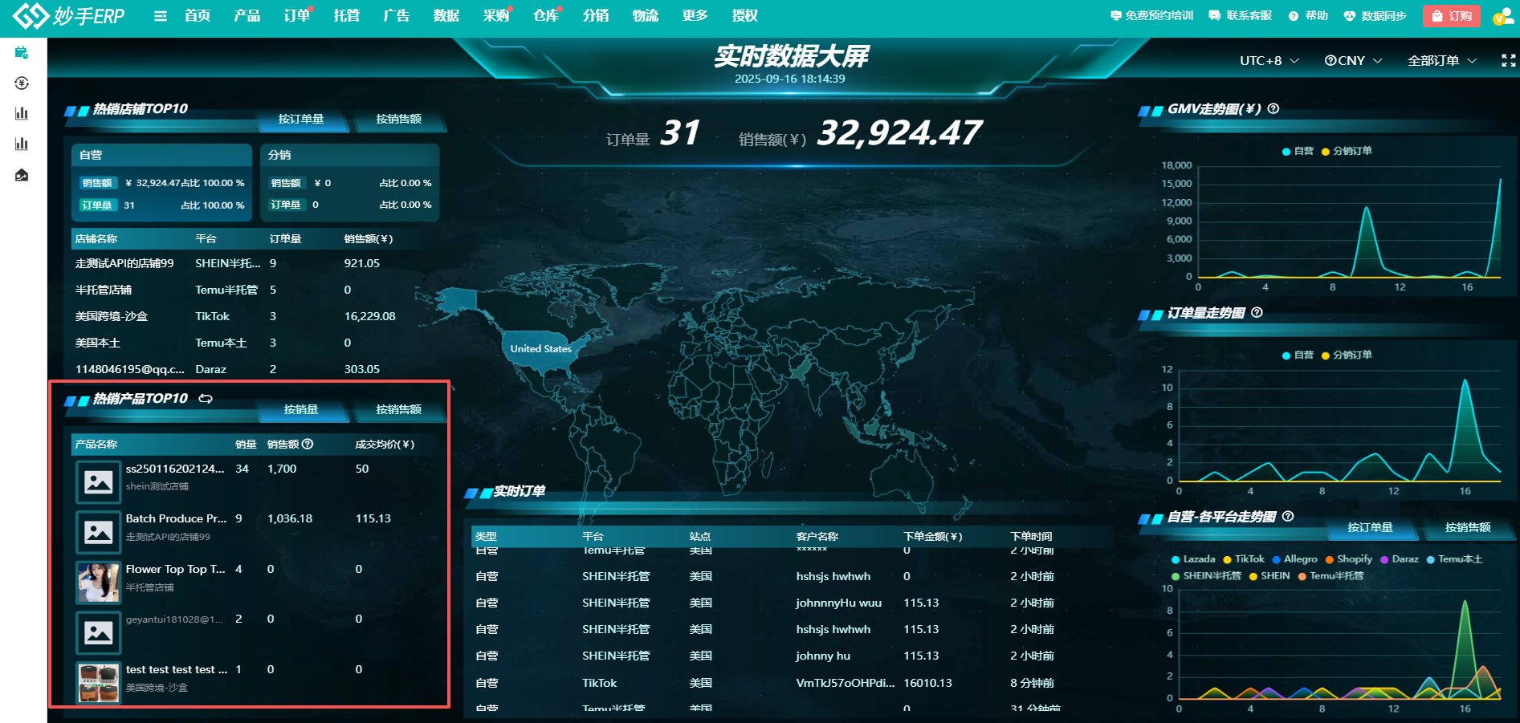Click the swap icon next to 热销产品TOP10
1520x723 pixels.
click(x=206, y=399)
